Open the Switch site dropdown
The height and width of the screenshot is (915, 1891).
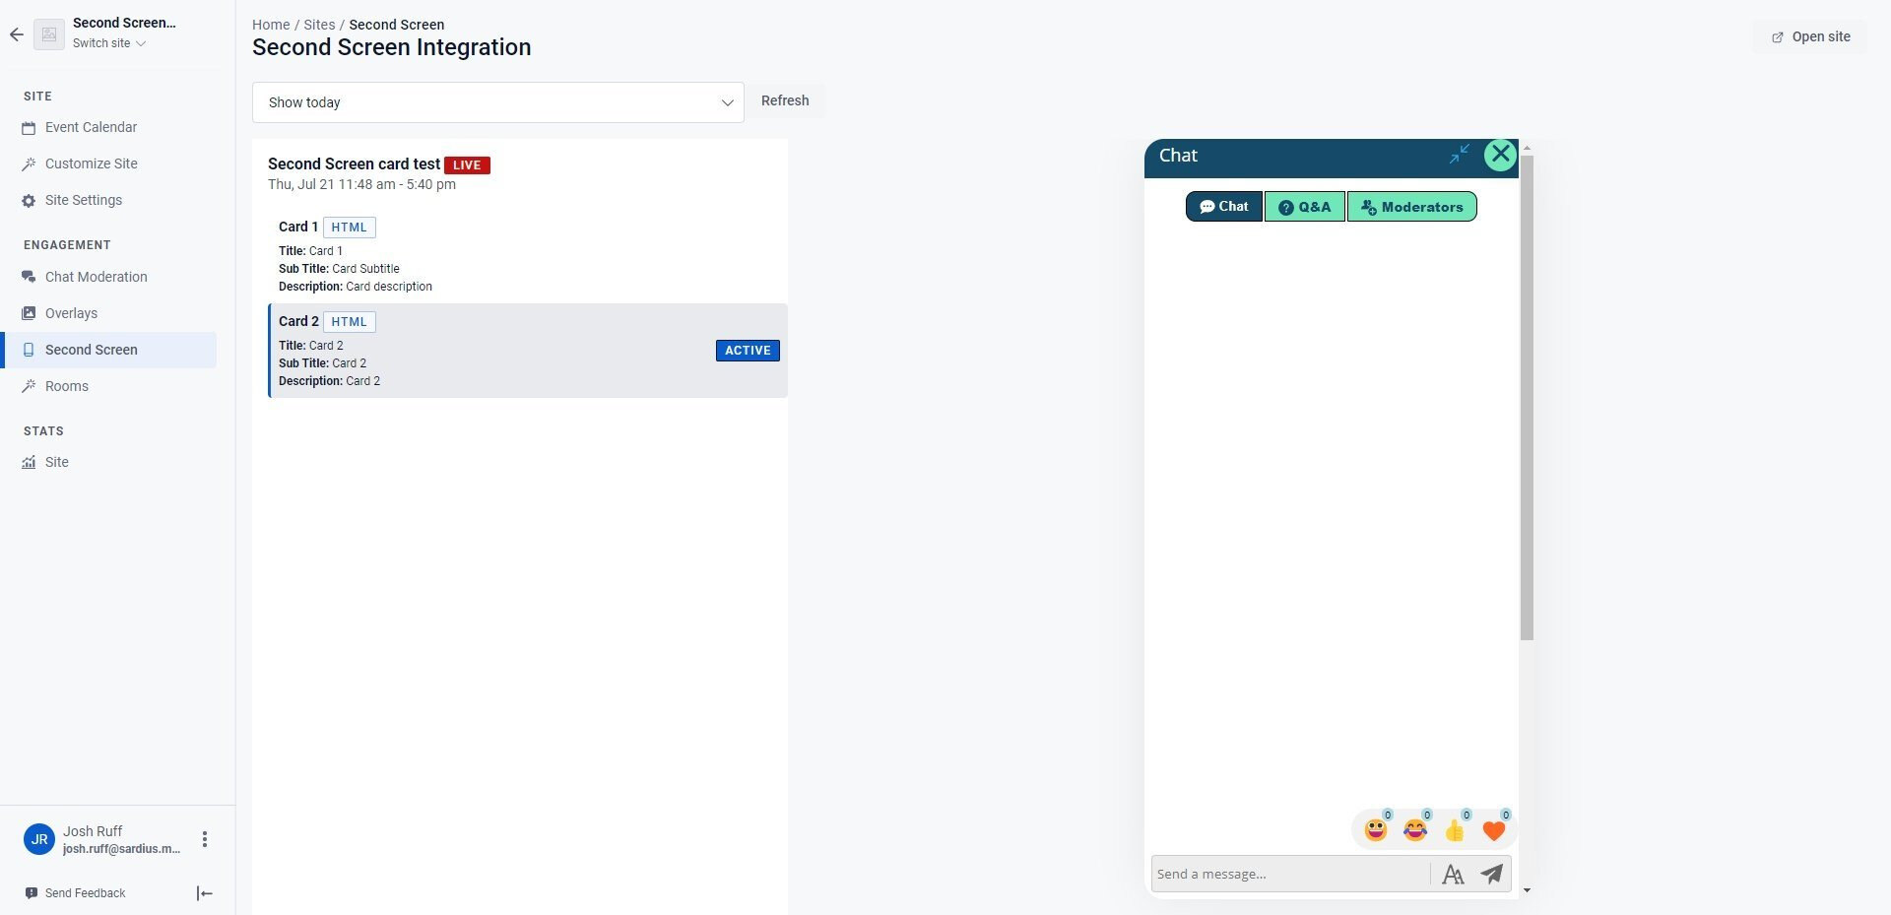(109, 43)
